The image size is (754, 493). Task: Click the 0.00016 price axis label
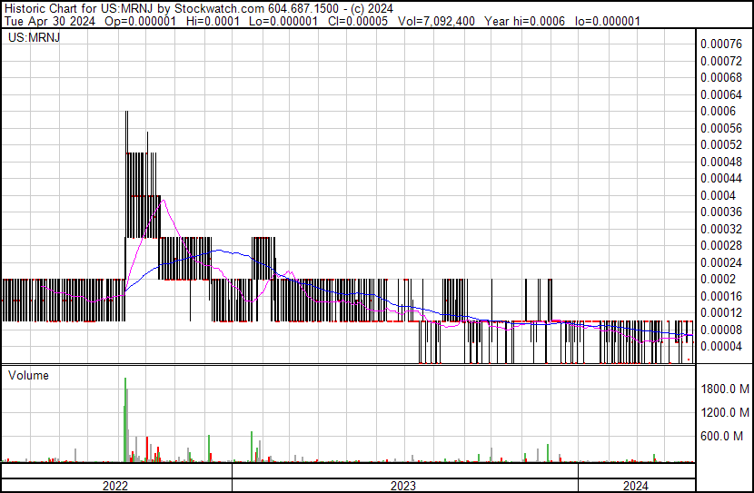tap(721, 297)
